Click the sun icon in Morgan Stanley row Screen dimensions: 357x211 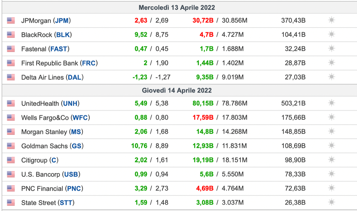[331, 132]
